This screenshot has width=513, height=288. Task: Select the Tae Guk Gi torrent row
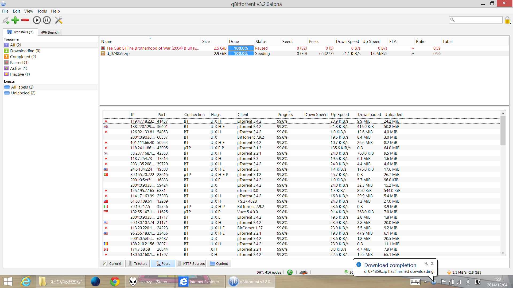coord(304,48)
